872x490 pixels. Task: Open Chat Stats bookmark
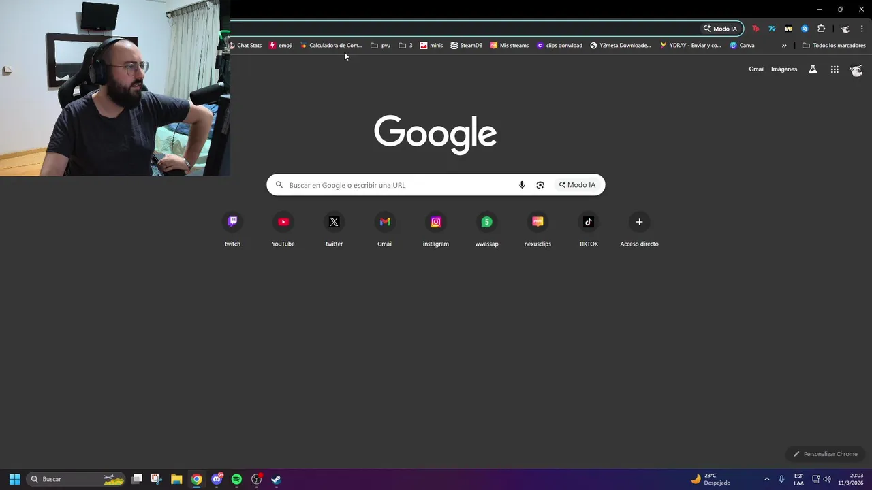[245, 46]
